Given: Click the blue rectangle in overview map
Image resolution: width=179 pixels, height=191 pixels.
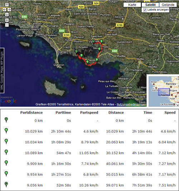Looking at the screenshot, I should [x=164, y=92].
